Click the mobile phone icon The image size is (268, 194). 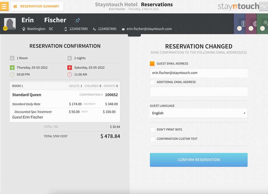pyautogui.click(x=66, y=29)
